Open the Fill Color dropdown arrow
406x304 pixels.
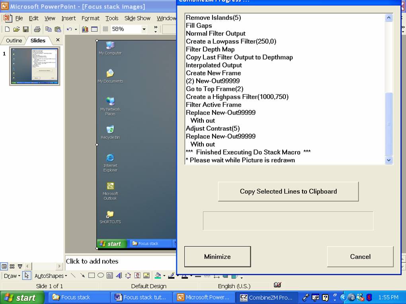(164, 276)
